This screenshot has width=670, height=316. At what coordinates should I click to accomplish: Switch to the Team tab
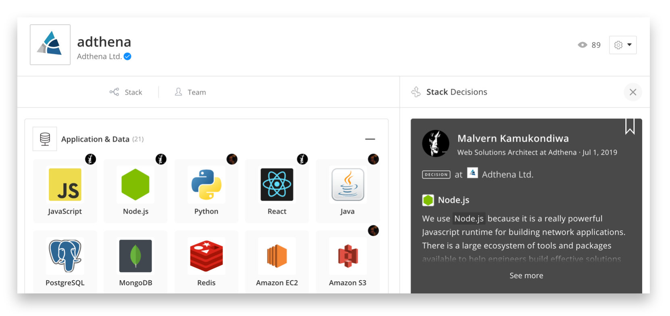[x=190, y=92]
